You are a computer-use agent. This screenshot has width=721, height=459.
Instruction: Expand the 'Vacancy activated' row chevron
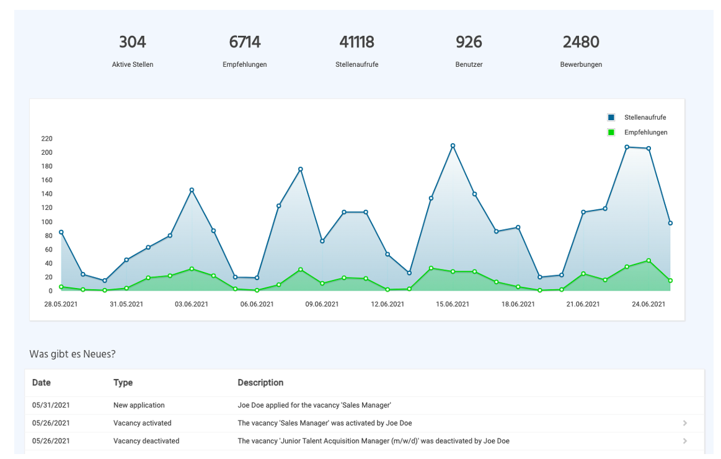[x=685, y=423]
